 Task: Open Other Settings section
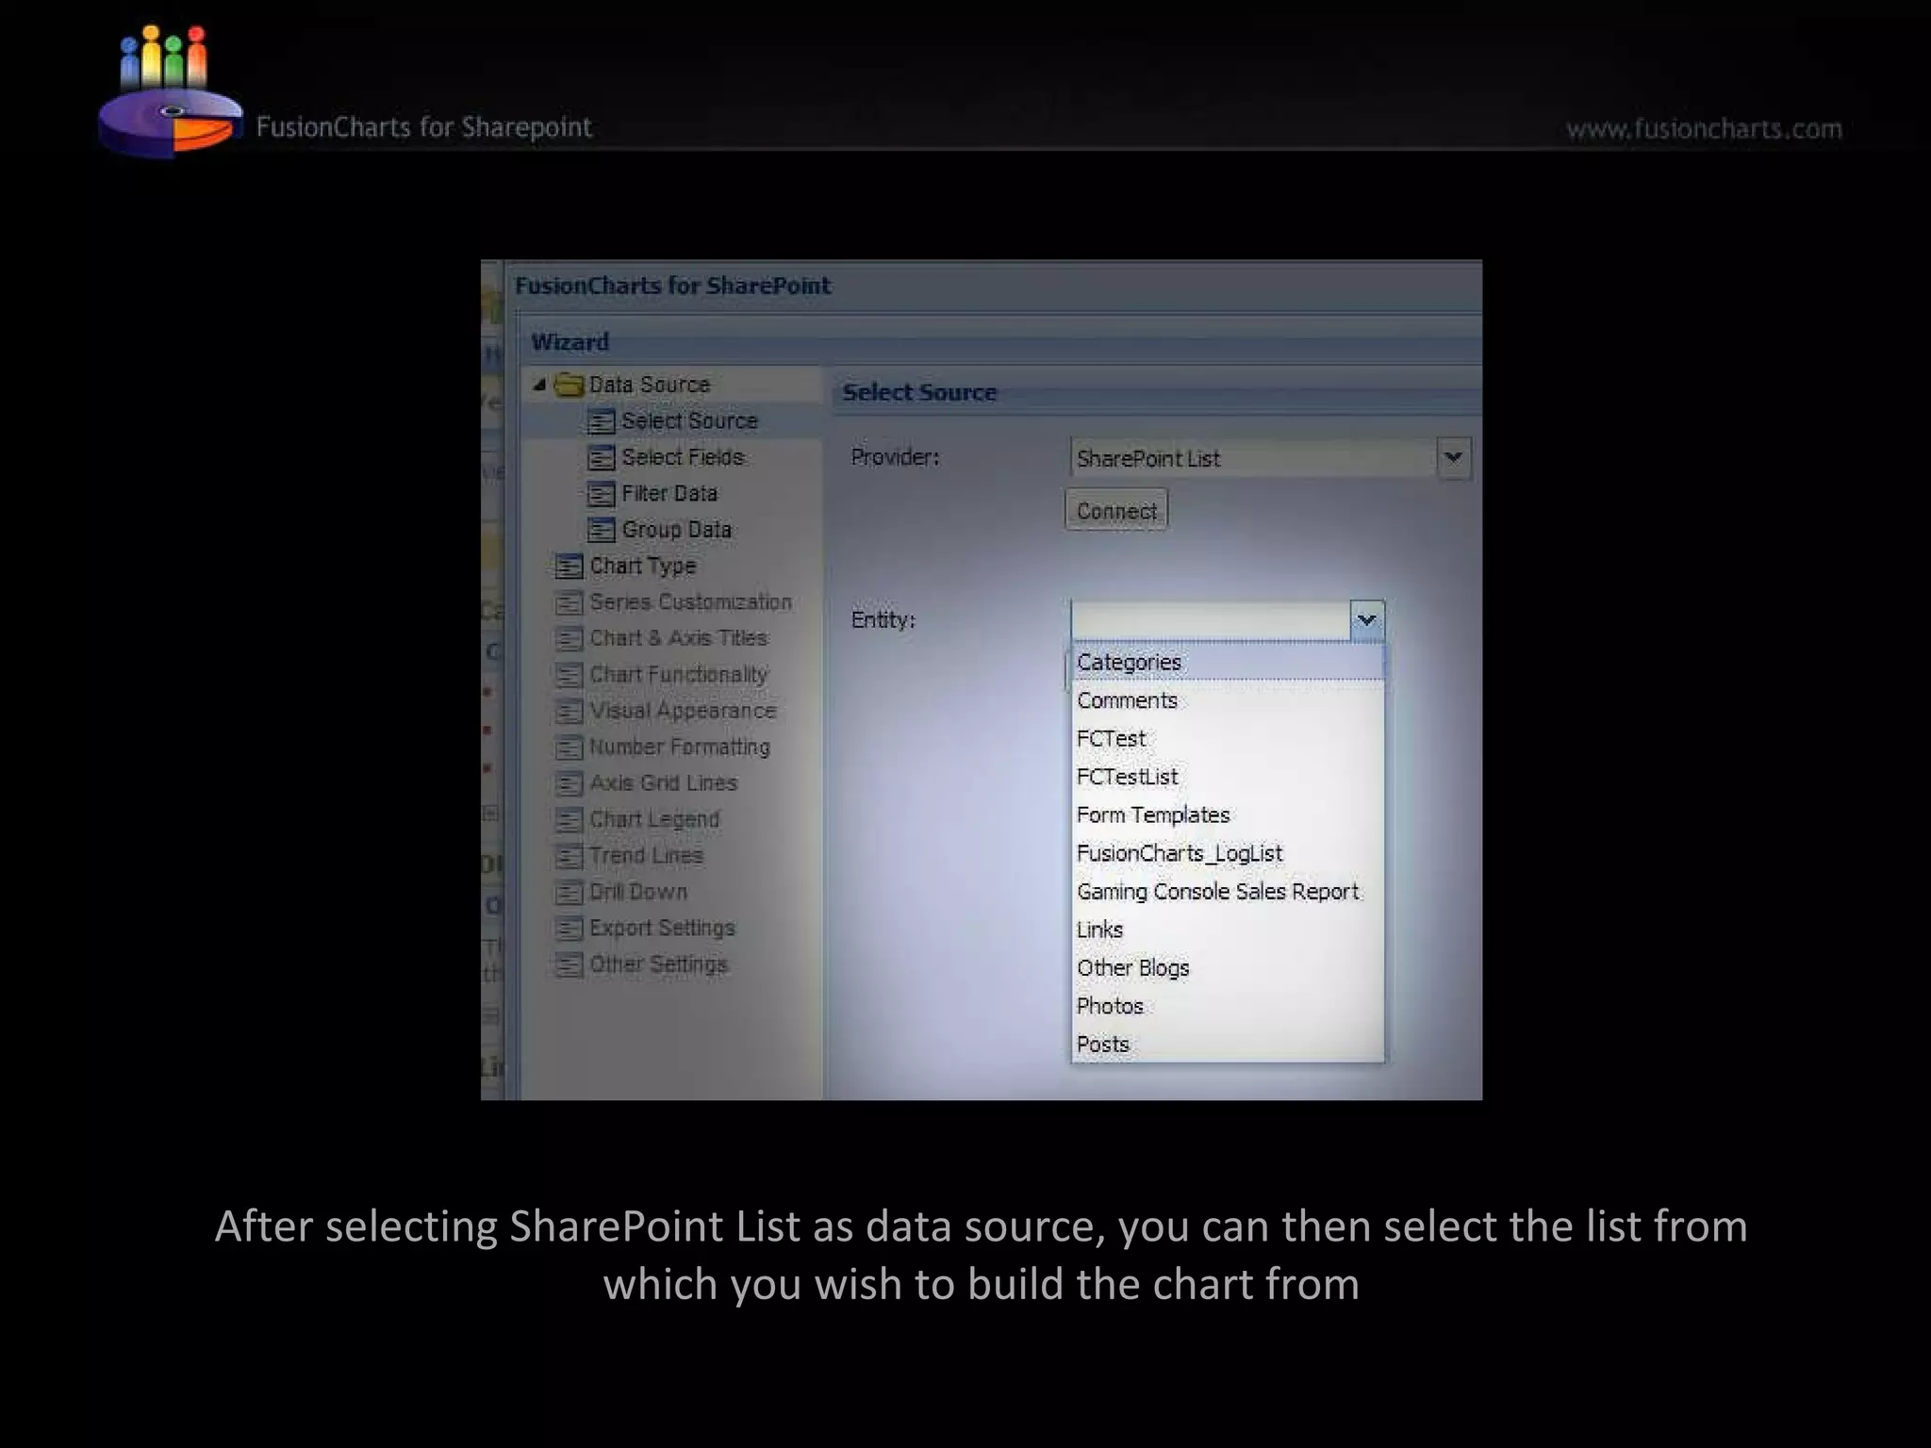[x=658, y=964]
